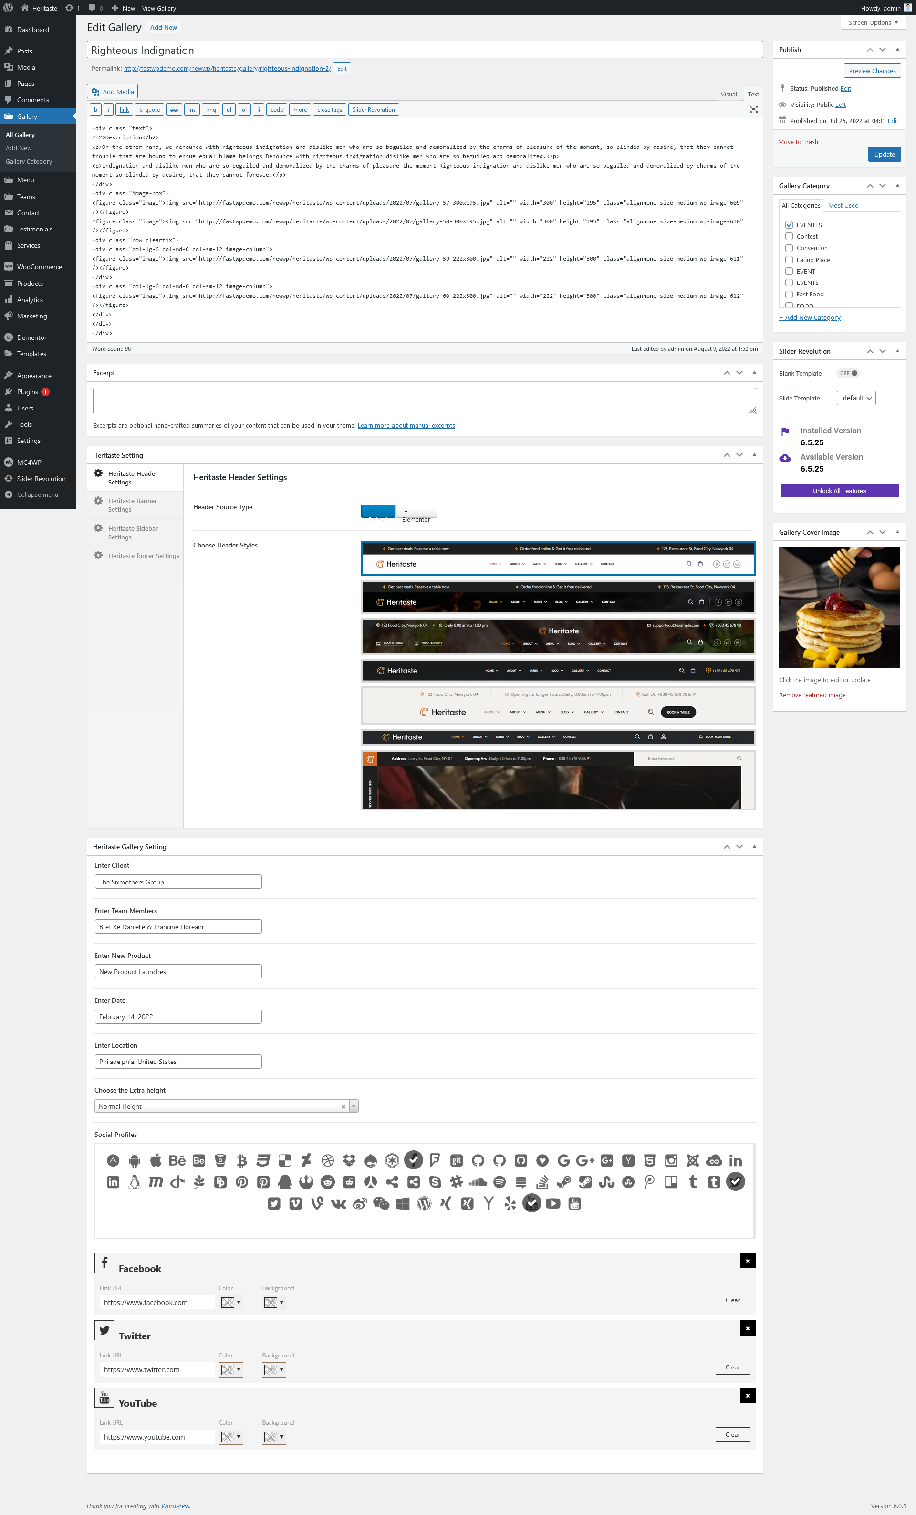The height and width of the screenshot is (1515, 916).
Task: Select the Dropbox social icon
Action: [349, 1161]
